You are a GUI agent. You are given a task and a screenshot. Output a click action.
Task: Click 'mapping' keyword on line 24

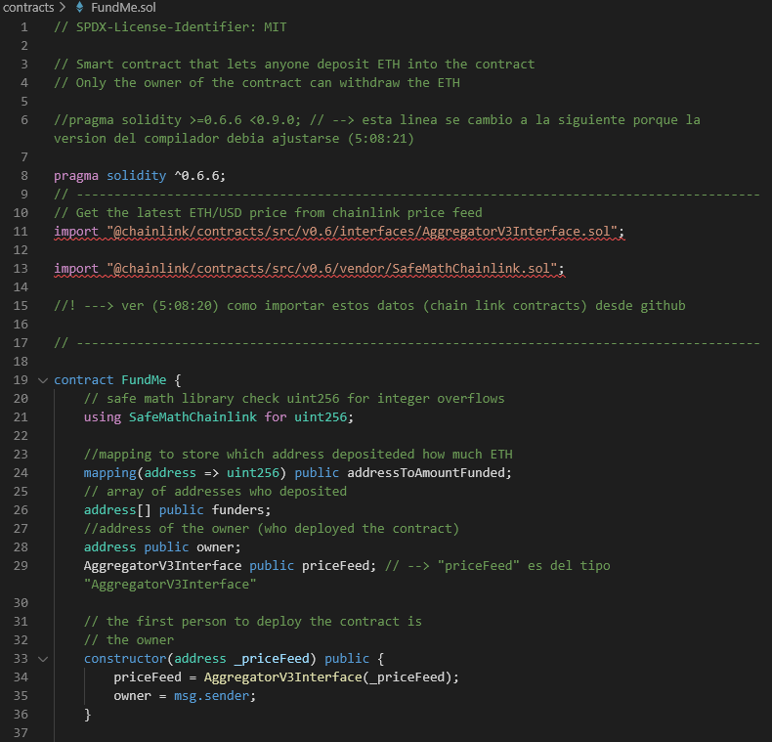[109, 473]
